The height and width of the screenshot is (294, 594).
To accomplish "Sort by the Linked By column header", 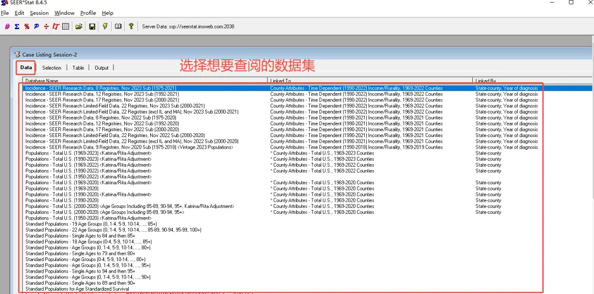I will coord(533,81).
